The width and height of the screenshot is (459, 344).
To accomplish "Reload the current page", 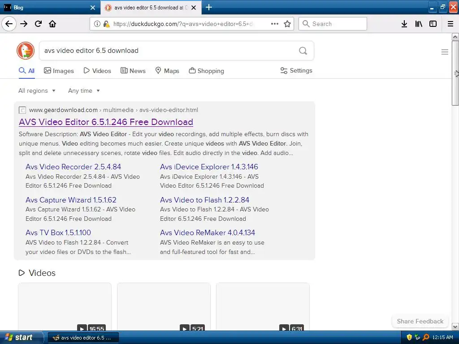I will [x=38, y=24].
